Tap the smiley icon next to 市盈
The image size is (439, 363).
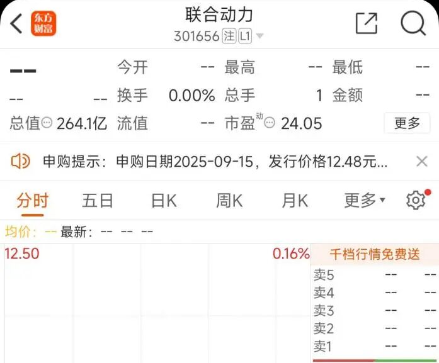[x=270, y=123]
